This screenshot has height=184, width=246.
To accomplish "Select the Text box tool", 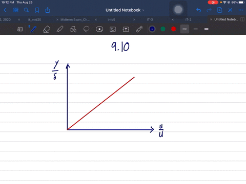I will 126,29.
